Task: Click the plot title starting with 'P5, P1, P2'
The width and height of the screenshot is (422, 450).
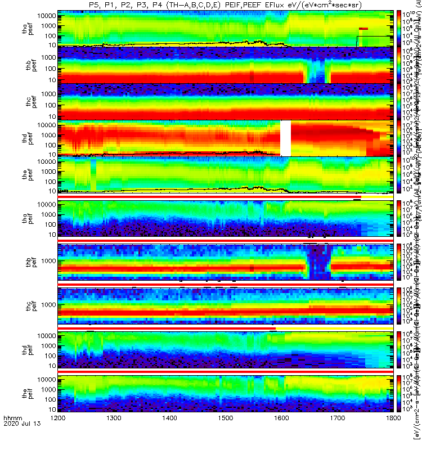Action: pos(226,5)
